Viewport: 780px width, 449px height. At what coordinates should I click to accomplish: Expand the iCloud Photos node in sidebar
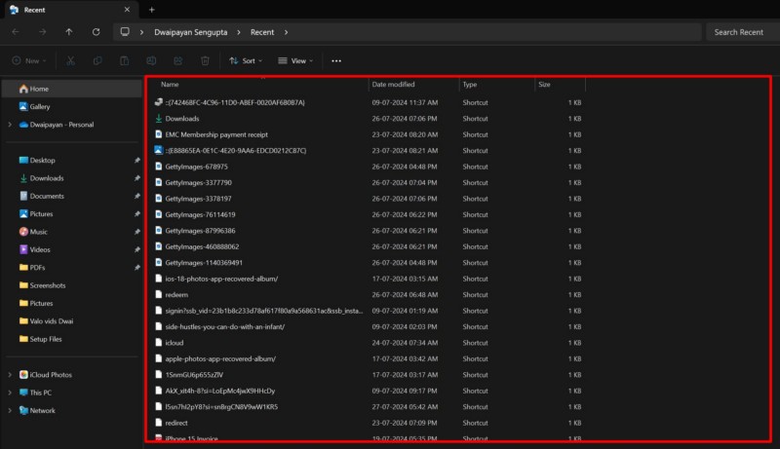tap(11, 375)
